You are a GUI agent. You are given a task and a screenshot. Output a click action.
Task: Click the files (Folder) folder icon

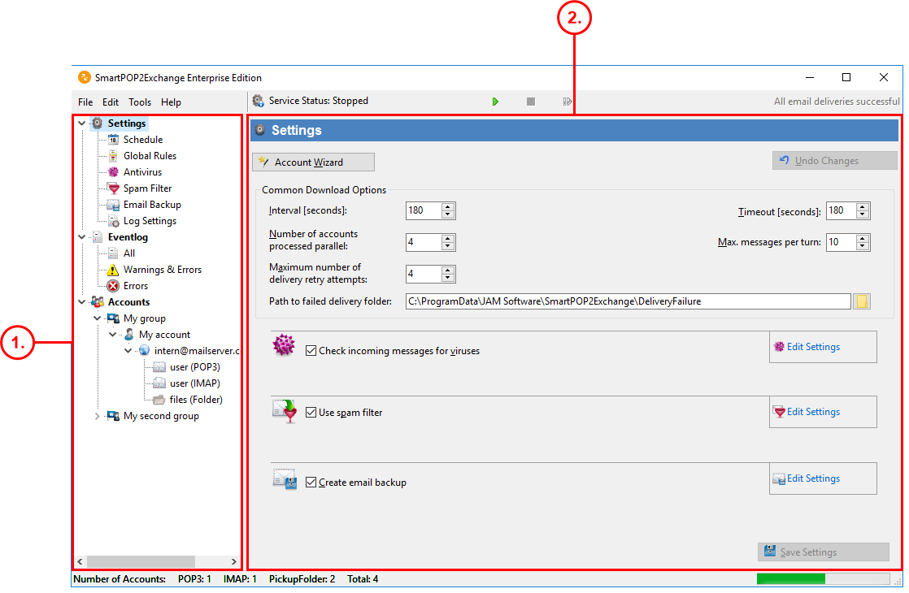tap(159, 399)
